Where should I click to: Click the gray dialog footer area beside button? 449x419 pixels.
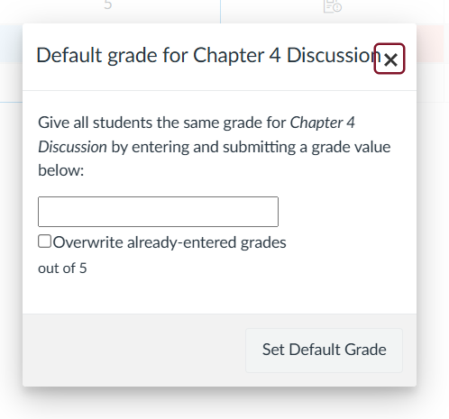pos(133,351)
